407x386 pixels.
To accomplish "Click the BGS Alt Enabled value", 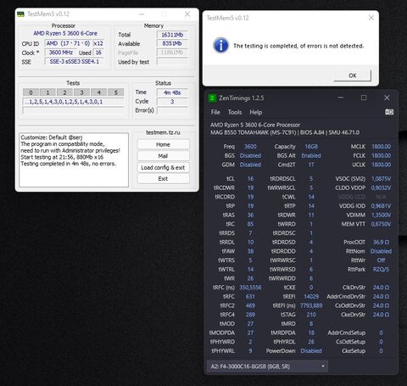I will click(311, 155).
